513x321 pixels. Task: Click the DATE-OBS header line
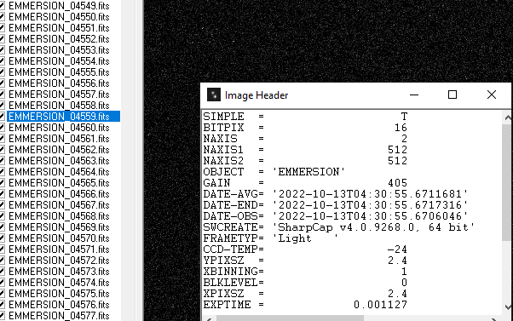[336, 216]
